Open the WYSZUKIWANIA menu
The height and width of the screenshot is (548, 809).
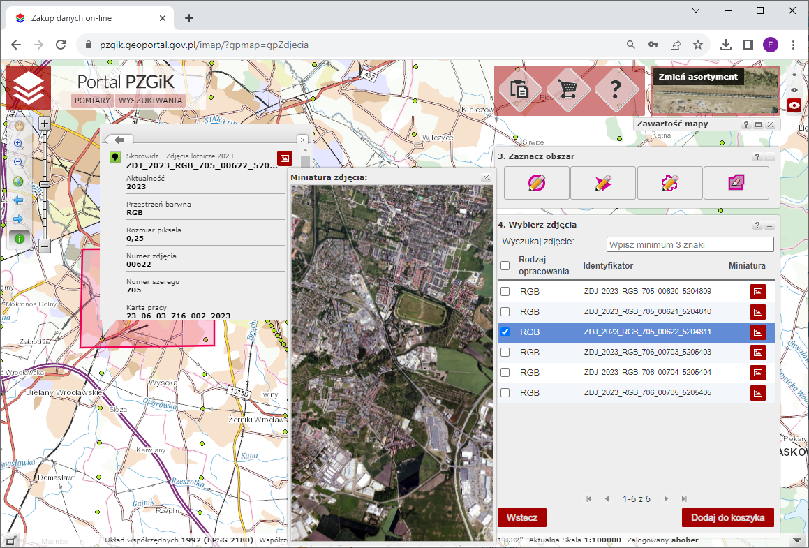point(150,101)
